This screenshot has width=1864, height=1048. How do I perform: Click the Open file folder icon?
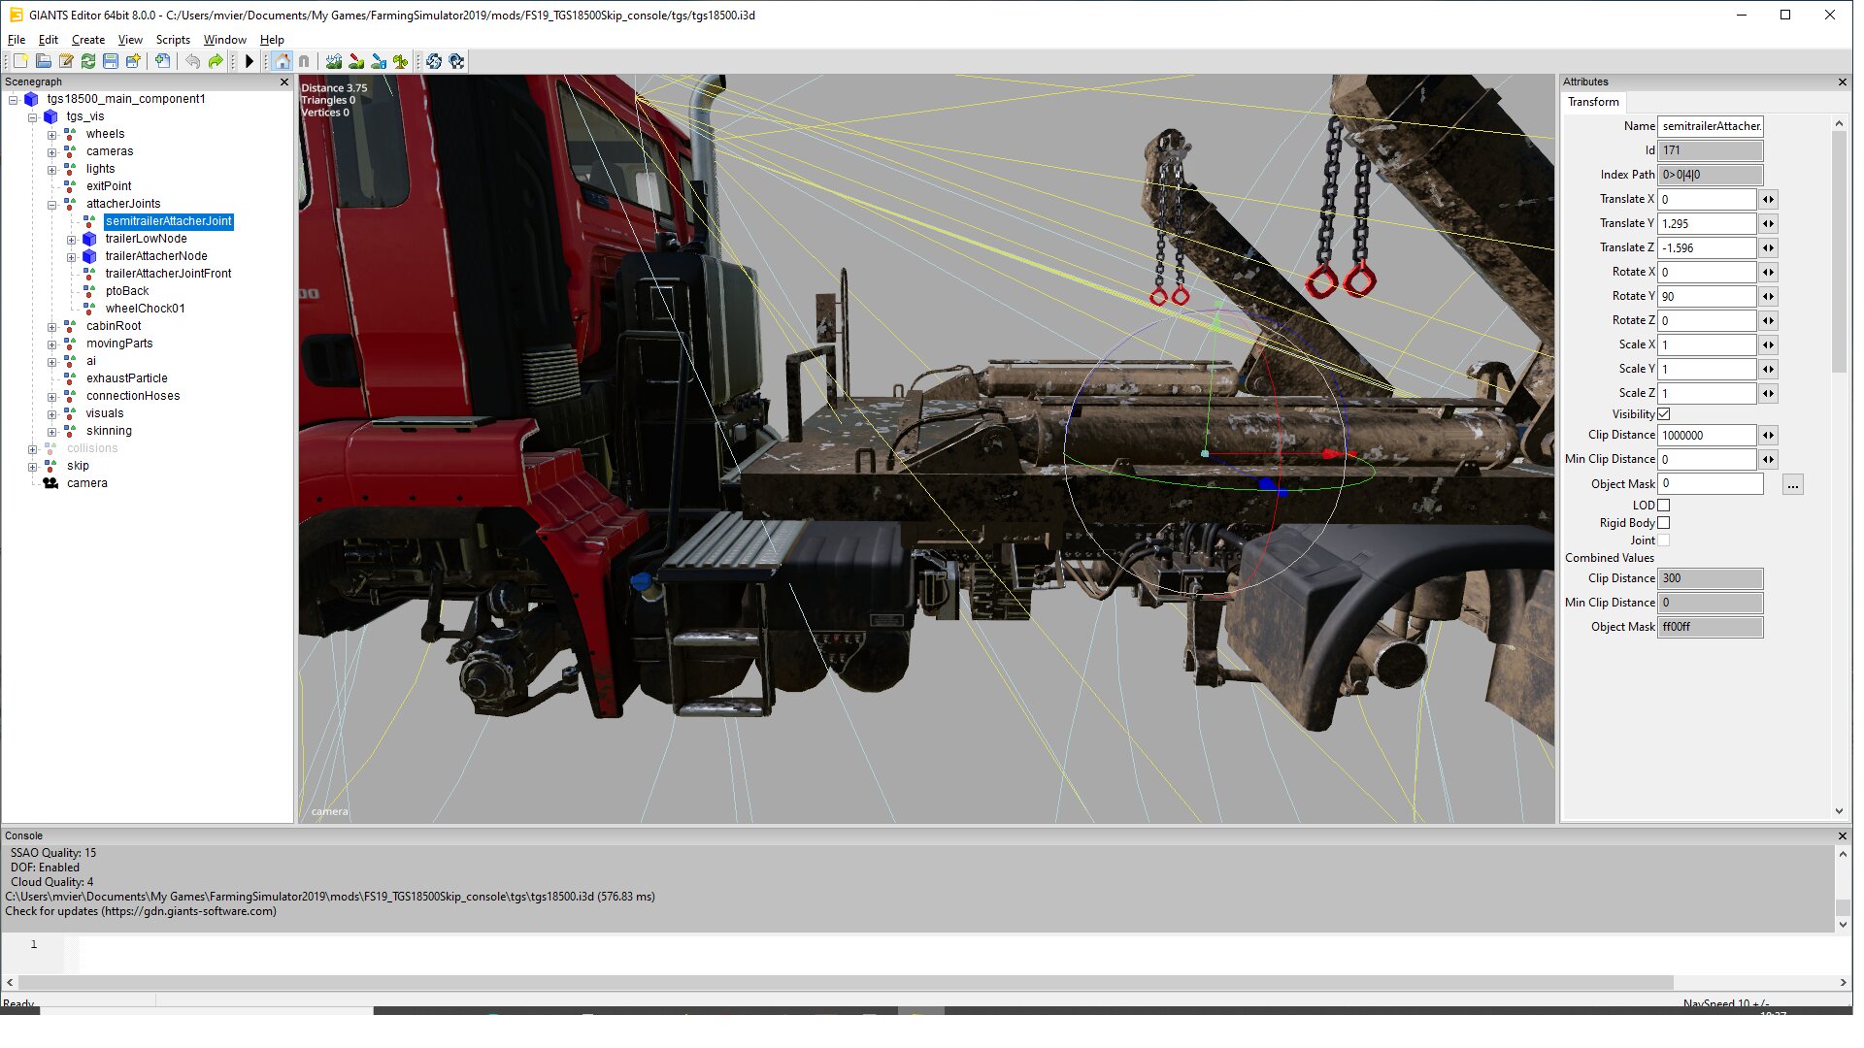44,61
